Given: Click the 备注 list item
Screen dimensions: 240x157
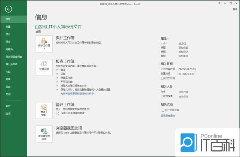Looking at the screenshot, I should [x=63, y=70].
